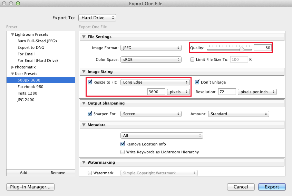Toggle the Resize to Fit checkbox
The height and width of the screenshot is (196, 292).
90,82
